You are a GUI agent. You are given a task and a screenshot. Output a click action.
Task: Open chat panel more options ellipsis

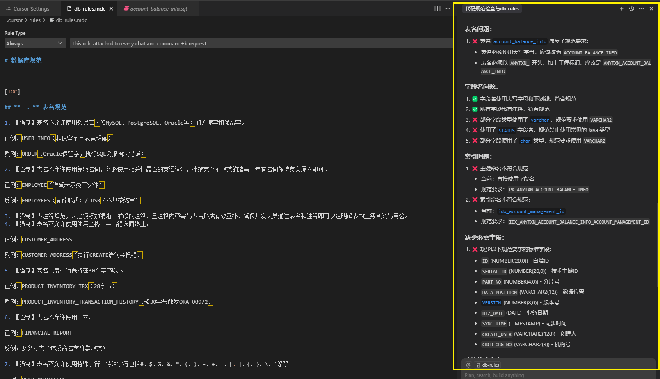click(642, 9)
